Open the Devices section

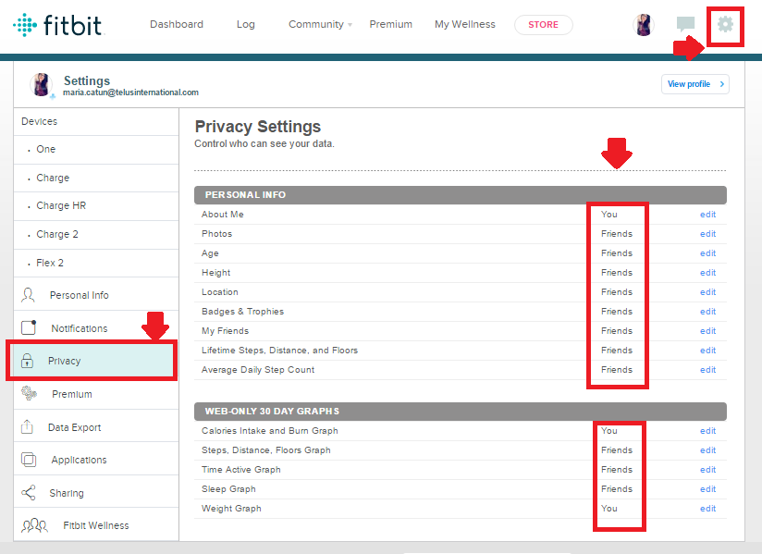point(96,121)
